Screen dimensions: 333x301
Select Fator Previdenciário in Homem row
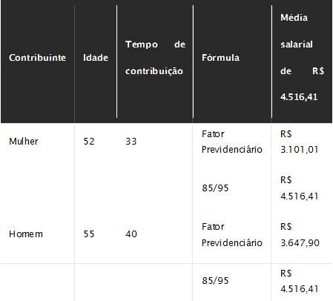point(232,235)
